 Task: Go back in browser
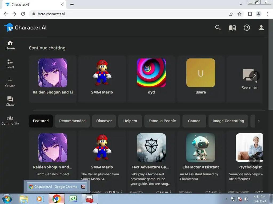pyautogui.click(x=6, y=14)
